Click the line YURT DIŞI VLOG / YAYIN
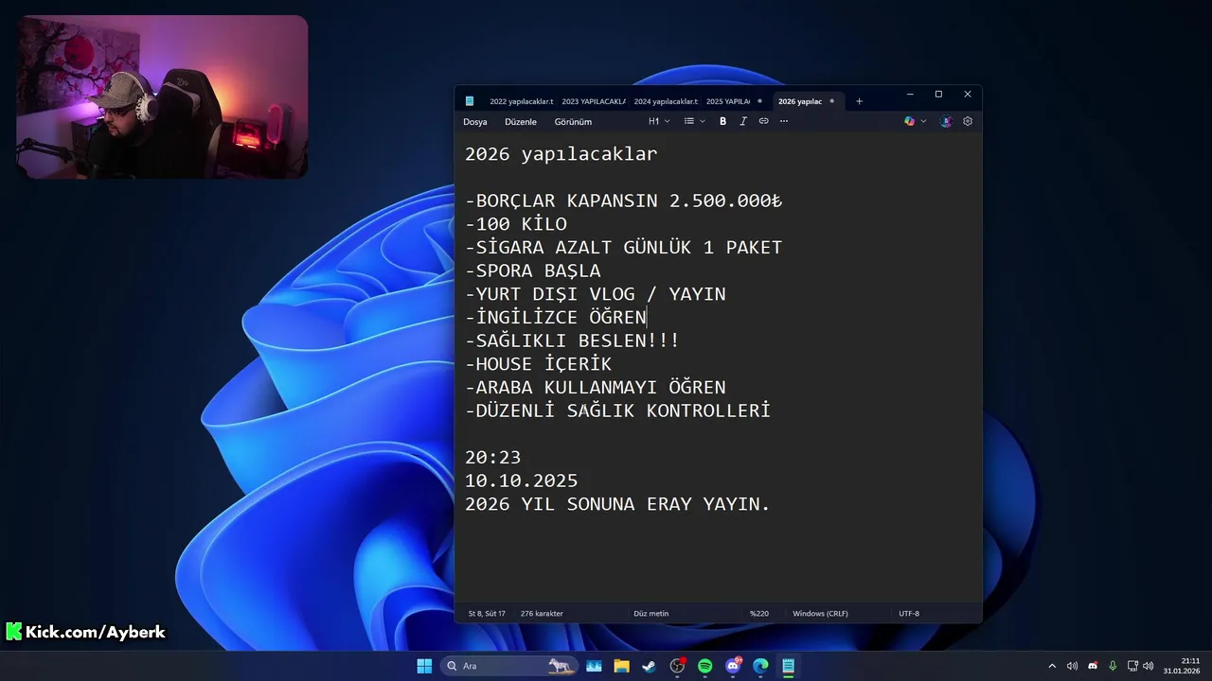Image resolution: width=1212 pixels, height=681 pixels. tap(595, 294)
